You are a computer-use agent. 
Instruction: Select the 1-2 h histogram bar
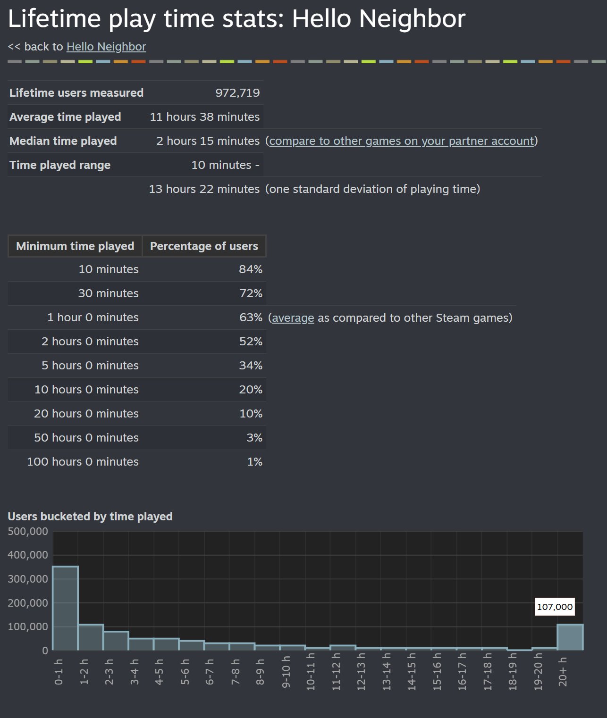click(91, 637)
